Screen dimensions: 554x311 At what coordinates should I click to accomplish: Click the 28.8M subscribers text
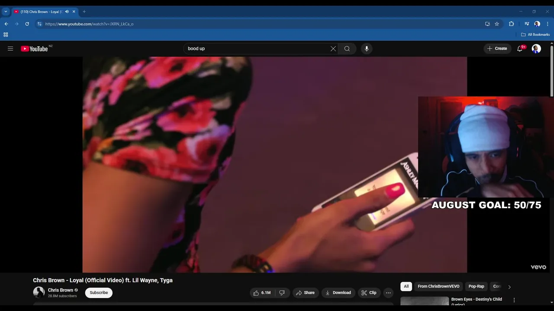pyautogui.click(x=62, y=296)
